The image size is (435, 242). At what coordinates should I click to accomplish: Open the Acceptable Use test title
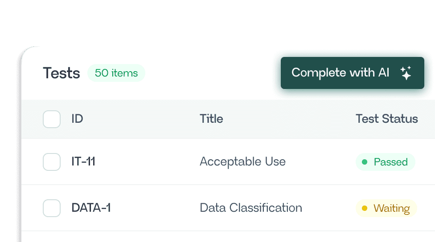tap(242, 161)
